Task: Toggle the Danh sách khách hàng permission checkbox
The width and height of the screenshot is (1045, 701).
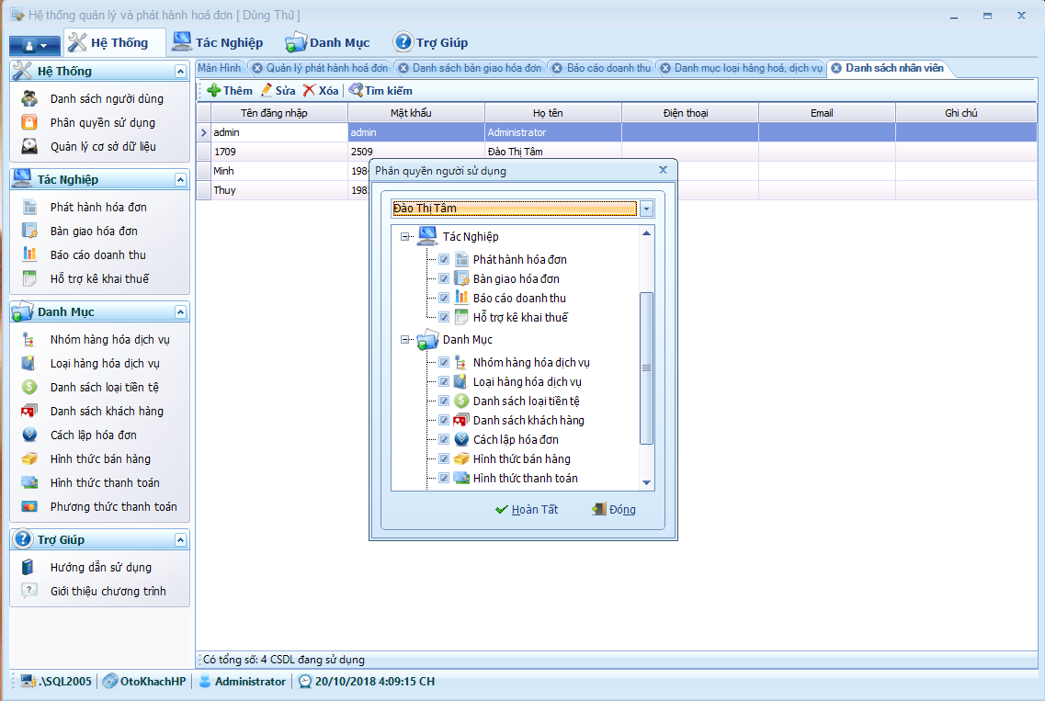Action: [x=444, y=421]
